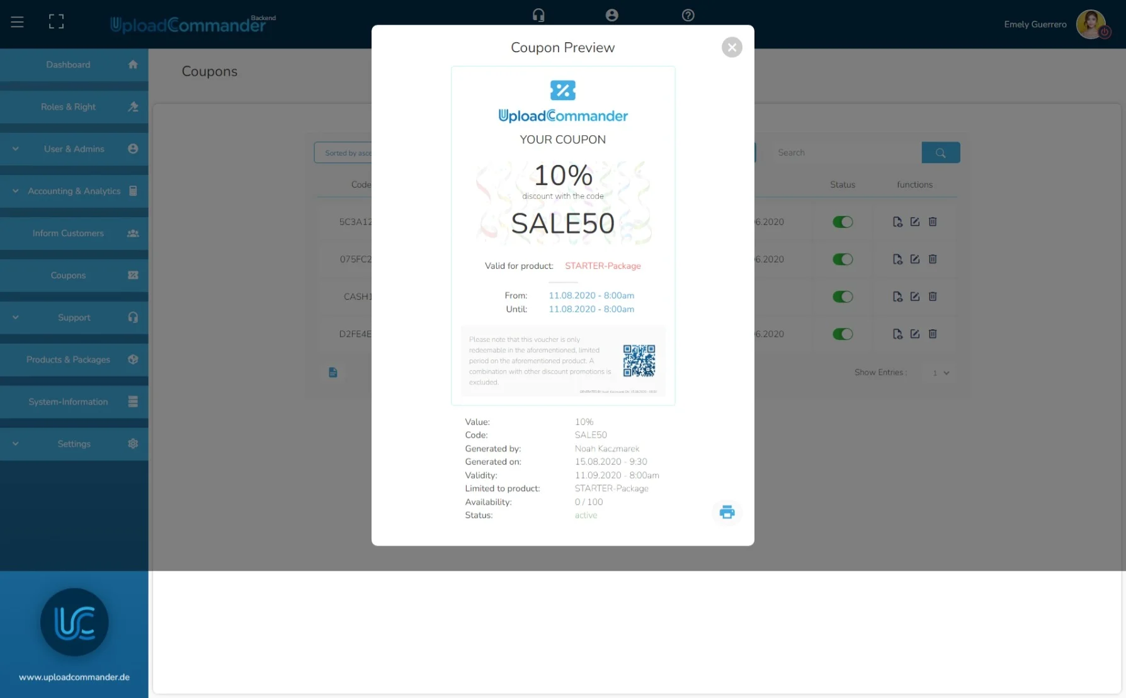Click the Inform Customers people icon

point(133,234)
